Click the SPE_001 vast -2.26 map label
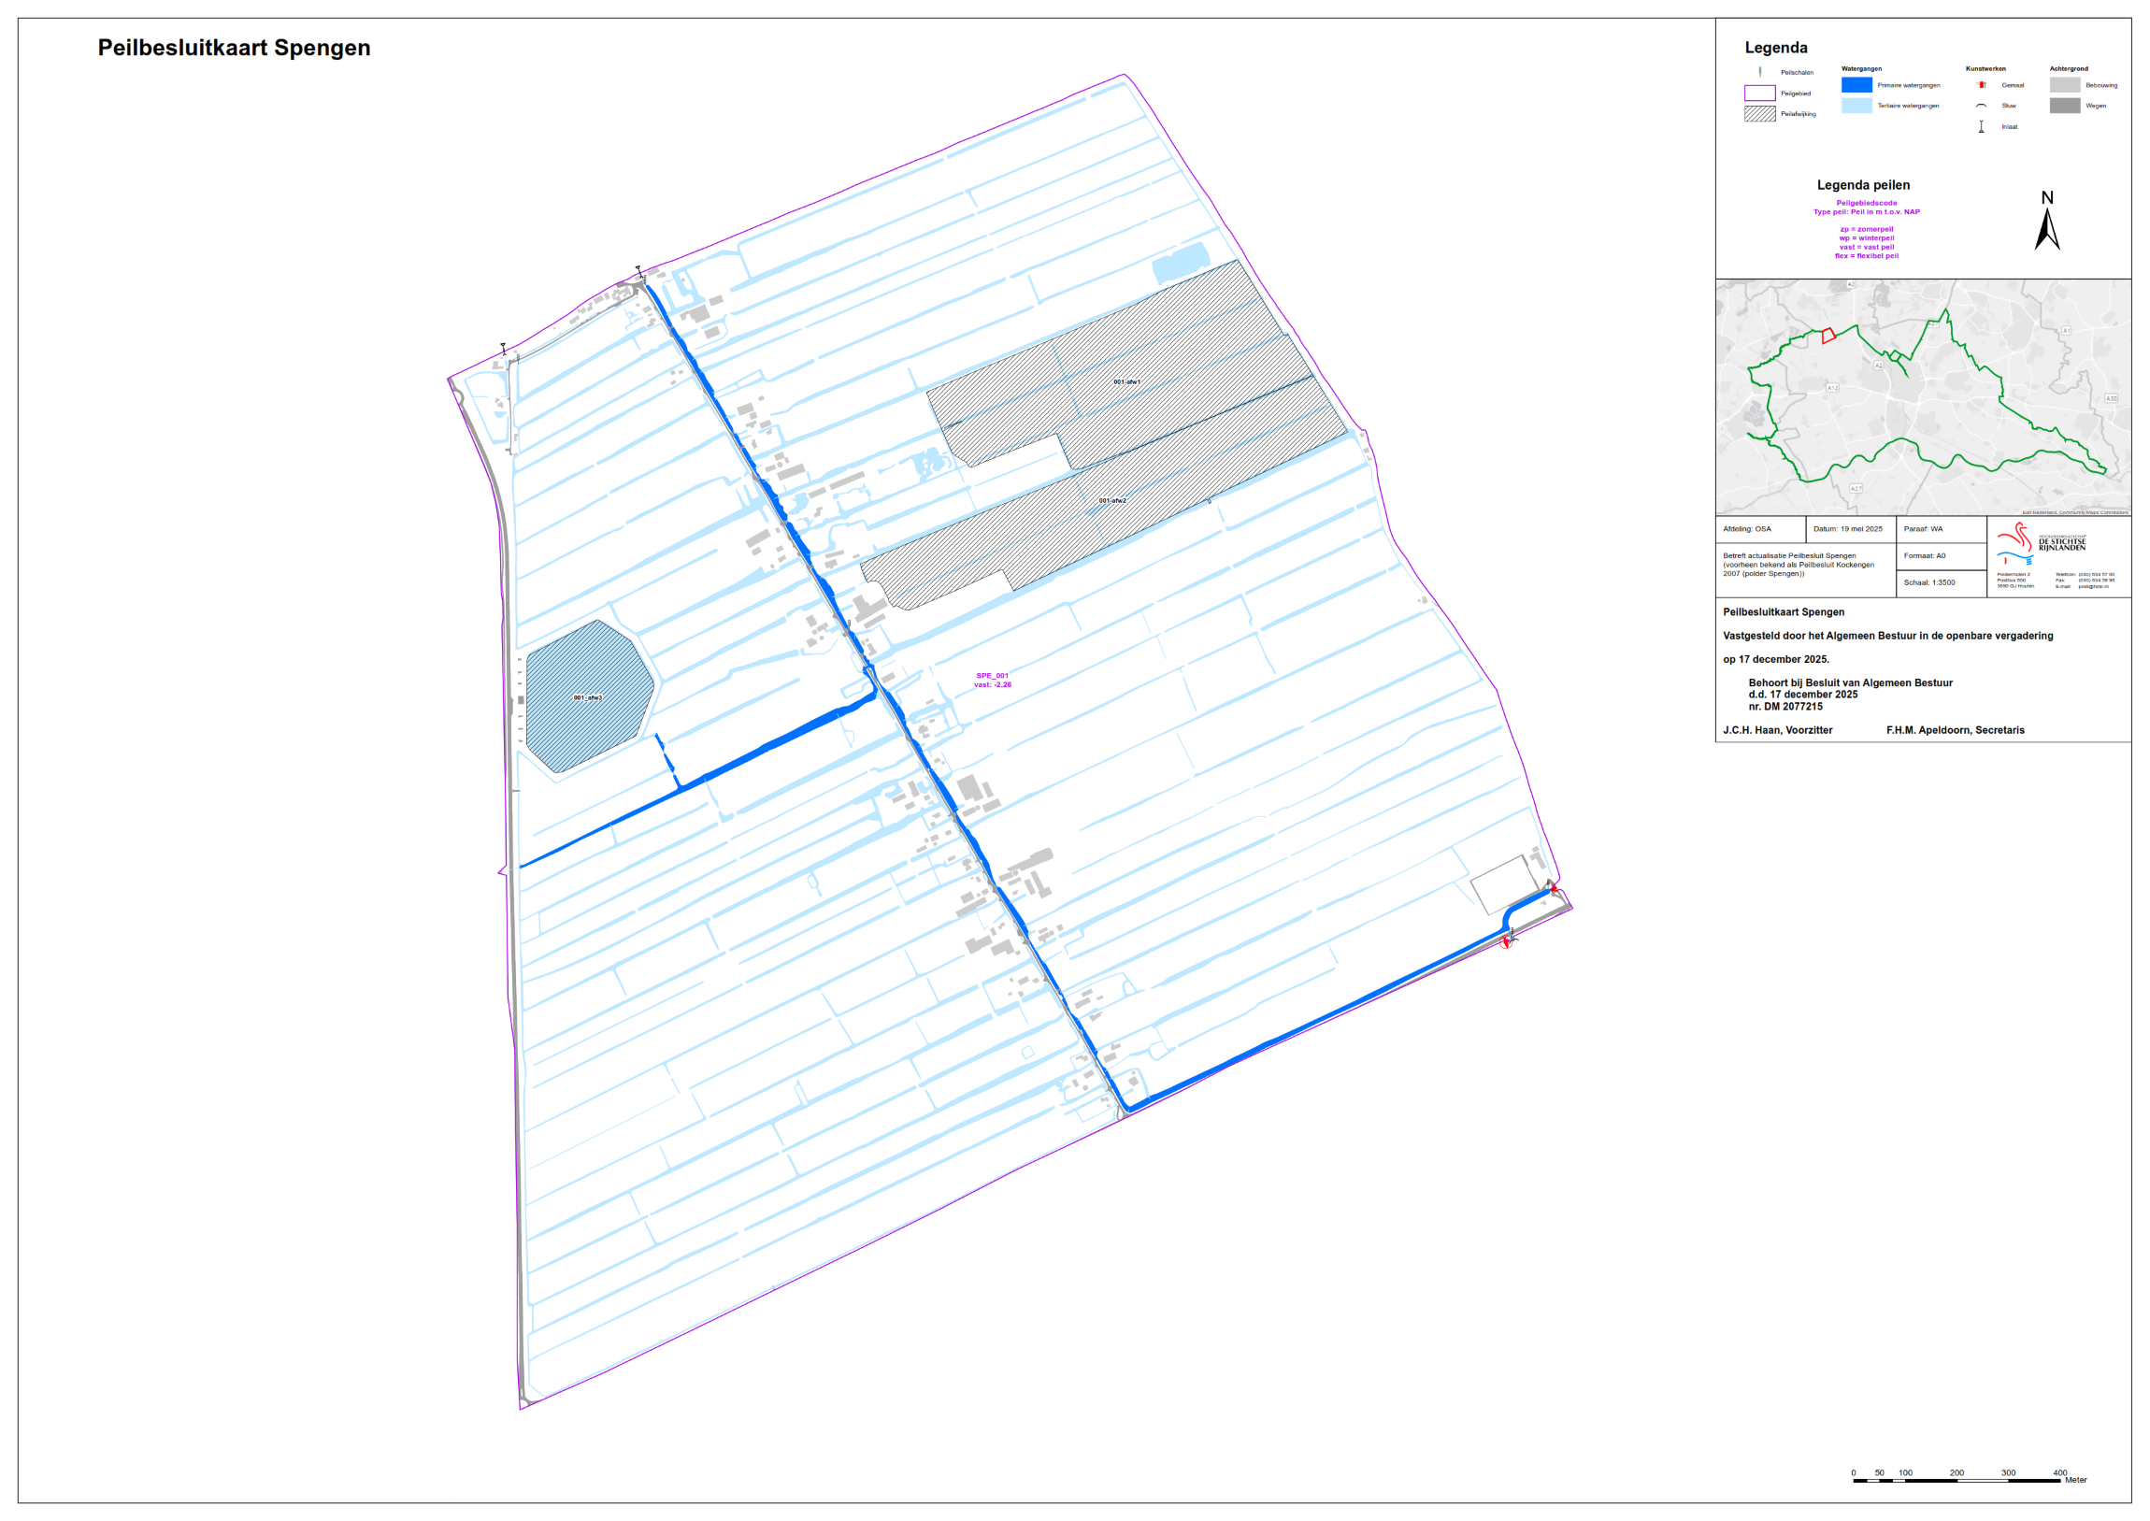Viewport: 2150px width, 1521px height. 993,680
